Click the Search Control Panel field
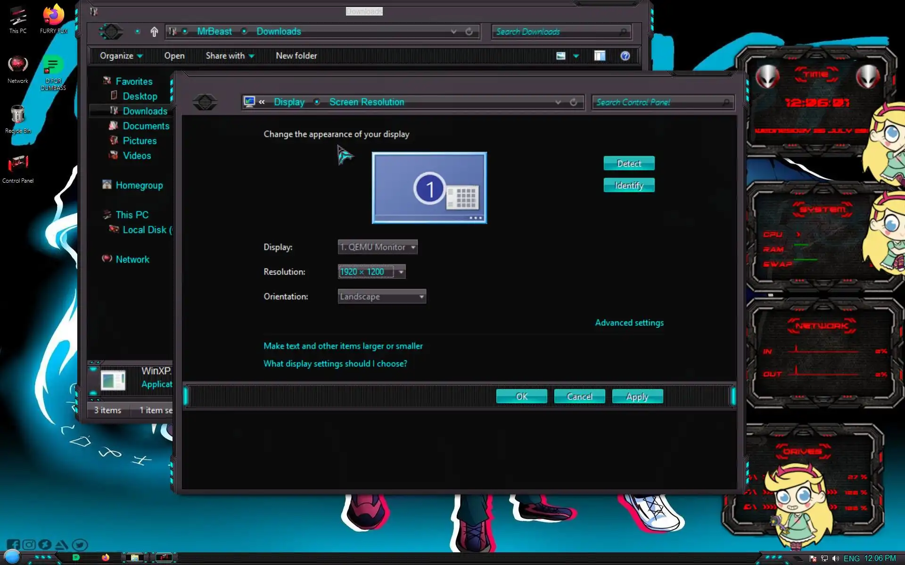 pos(658,102)
